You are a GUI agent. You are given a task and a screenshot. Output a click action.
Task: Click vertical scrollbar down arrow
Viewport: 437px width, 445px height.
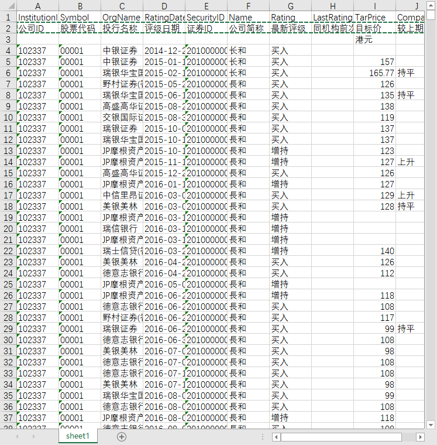point(431,425)
